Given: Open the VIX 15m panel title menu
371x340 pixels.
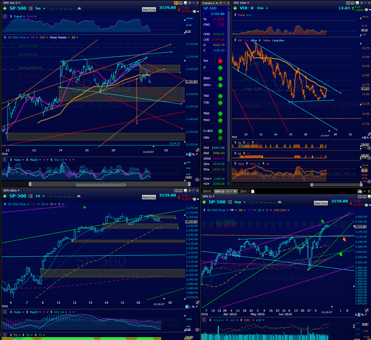Looking at the screenshot, I should [x=241, y=3].
